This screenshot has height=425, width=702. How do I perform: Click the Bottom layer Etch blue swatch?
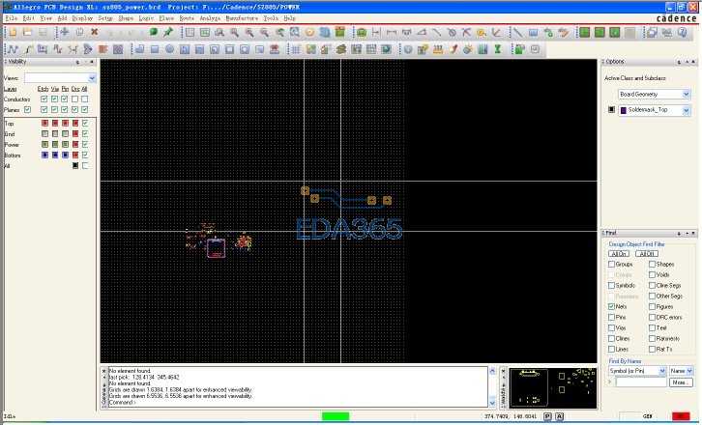point(44,155)
